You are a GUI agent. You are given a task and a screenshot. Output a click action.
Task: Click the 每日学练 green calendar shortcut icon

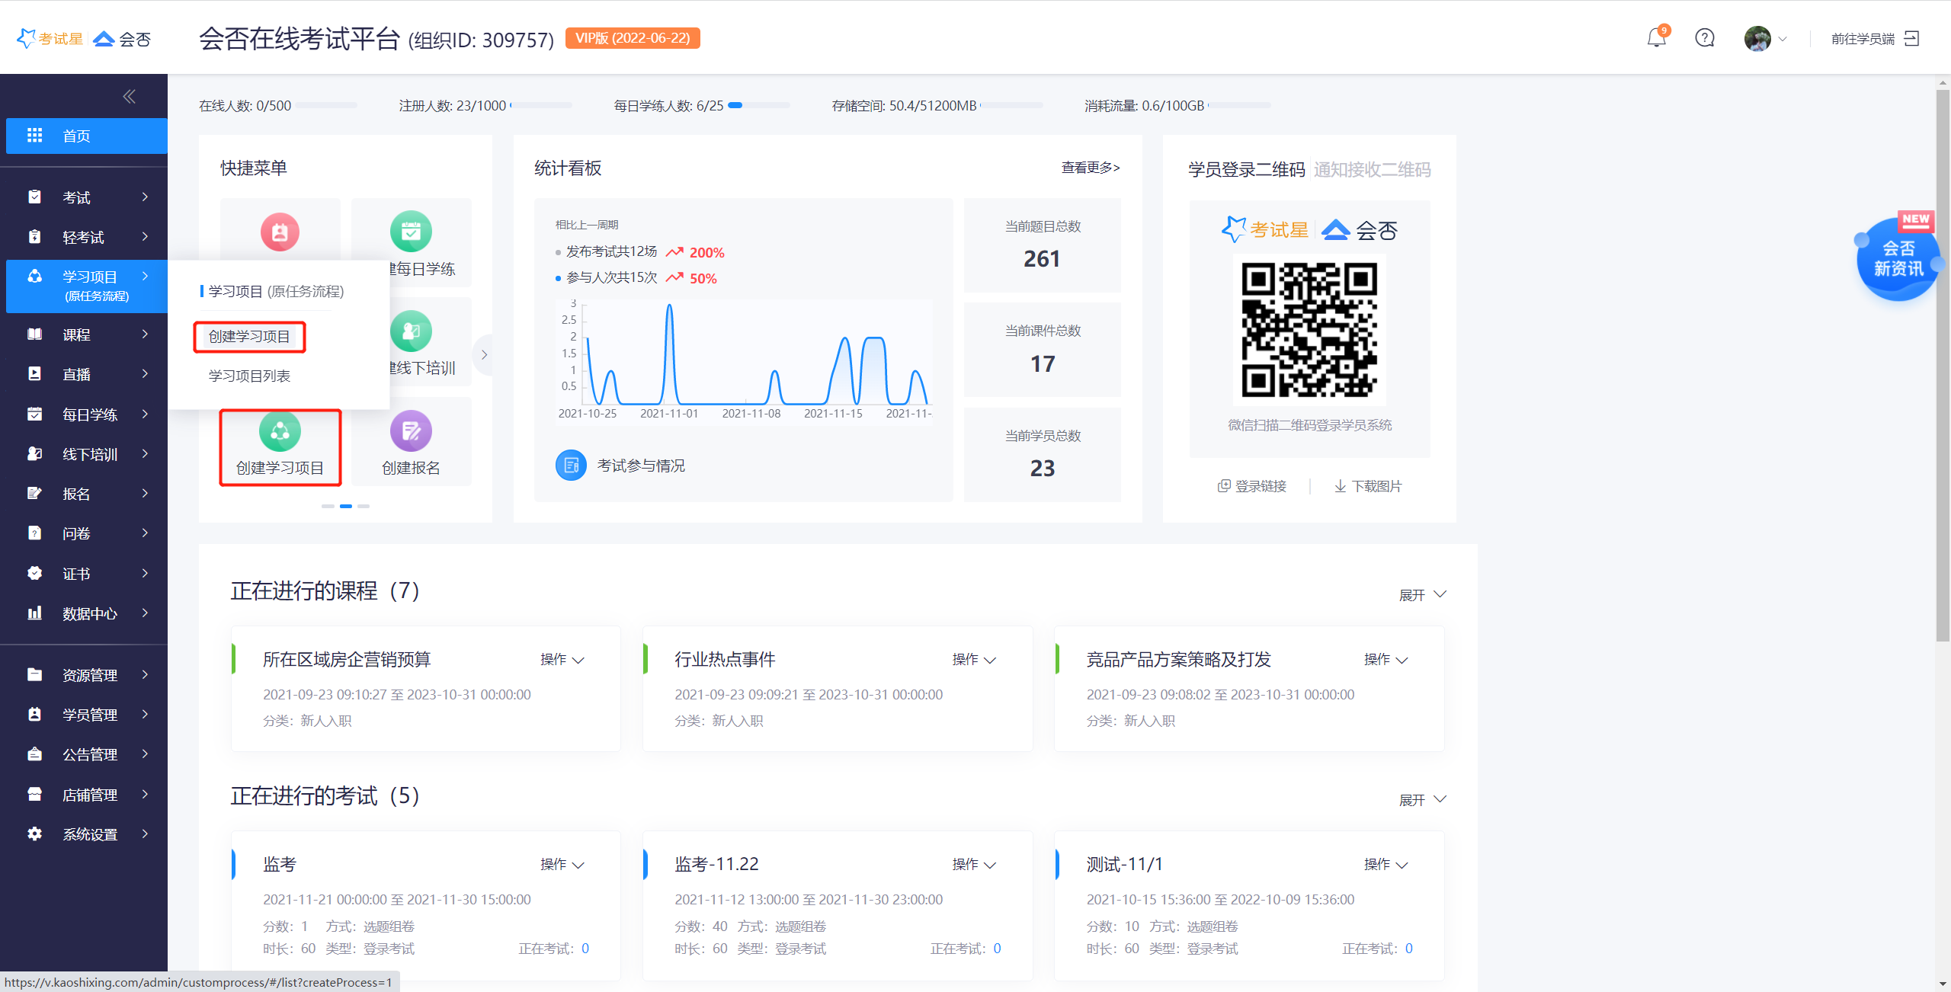tap(411, 231)
